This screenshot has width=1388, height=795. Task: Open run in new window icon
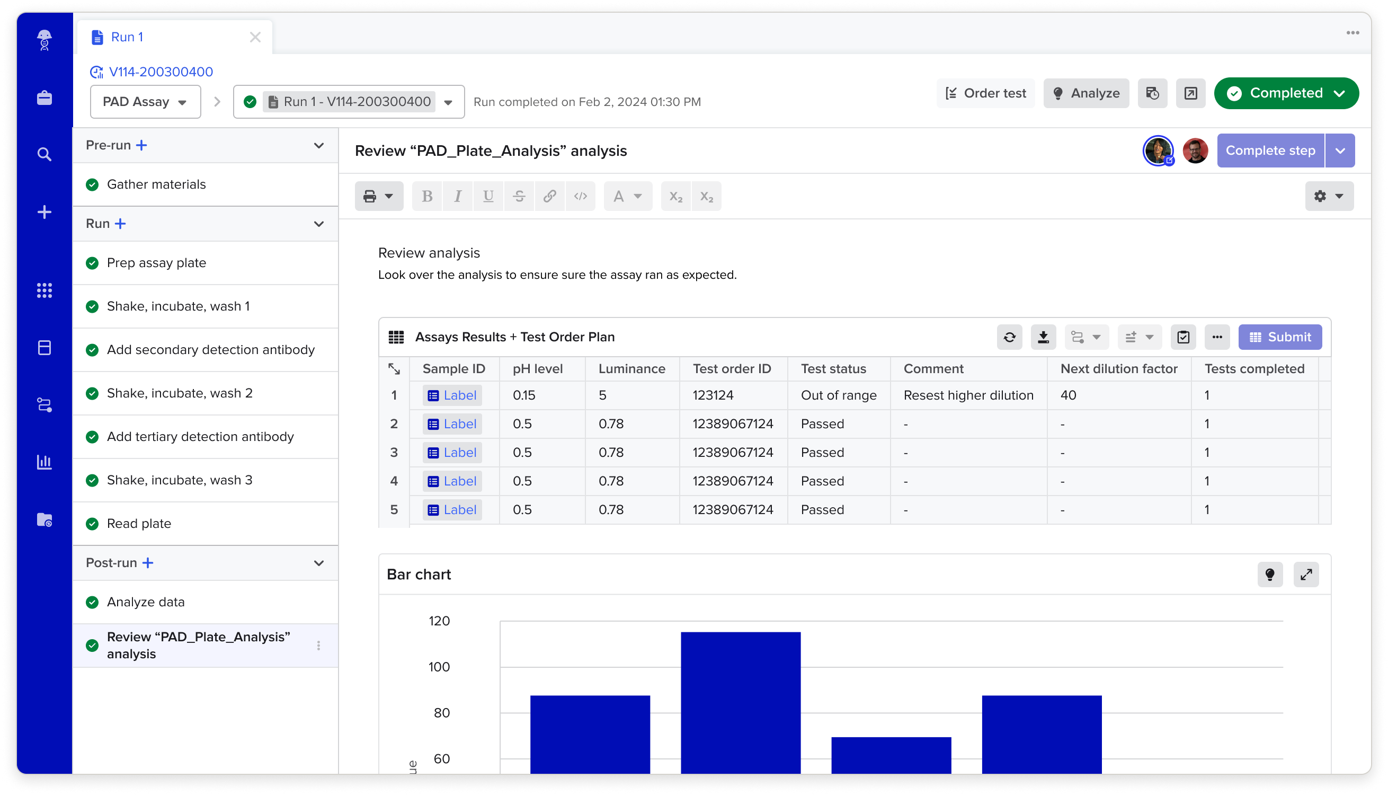1190,93
